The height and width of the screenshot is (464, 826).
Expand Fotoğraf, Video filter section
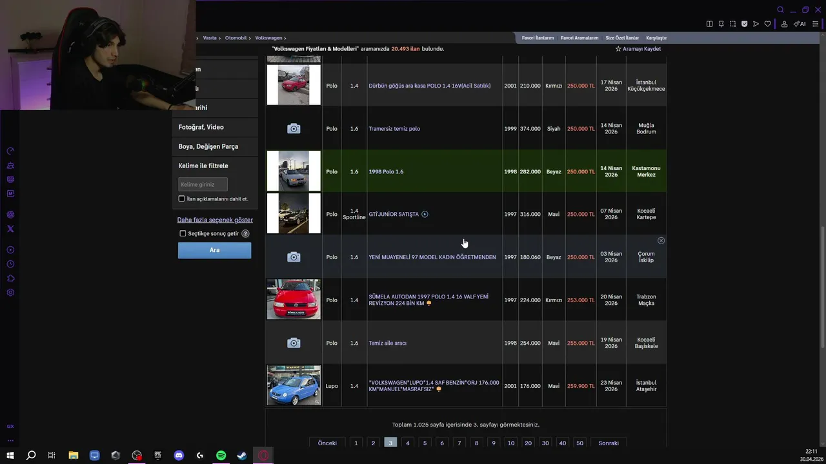point(215,127)
